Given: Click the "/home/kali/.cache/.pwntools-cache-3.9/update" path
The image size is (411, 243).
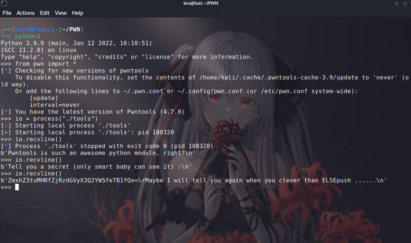Looking at the screenshot, I should 278,77.
